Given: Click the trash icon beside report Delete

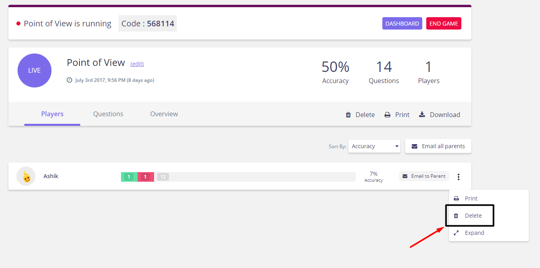Looking at the screenshot, I should point(348,115).
